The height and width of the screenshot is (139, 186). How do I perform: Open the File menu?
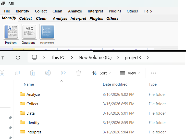7,11
